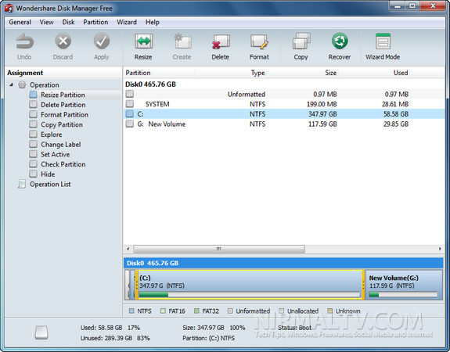Collapse the Operation tree node

click(x=12, y=84)
